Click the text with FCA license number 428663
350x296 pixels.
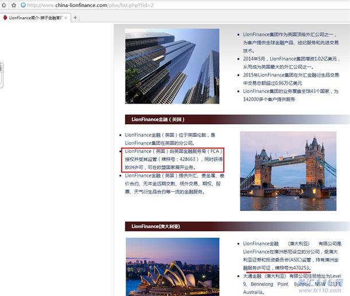point(174,159)
